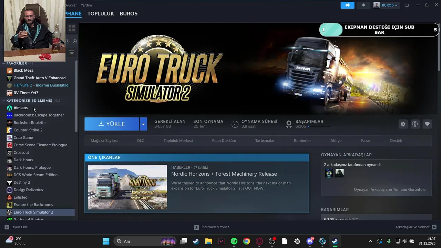Screen dimensions: 441x248
Task: Select Black Mesa game icon in favorites
Action: [9, 70]
